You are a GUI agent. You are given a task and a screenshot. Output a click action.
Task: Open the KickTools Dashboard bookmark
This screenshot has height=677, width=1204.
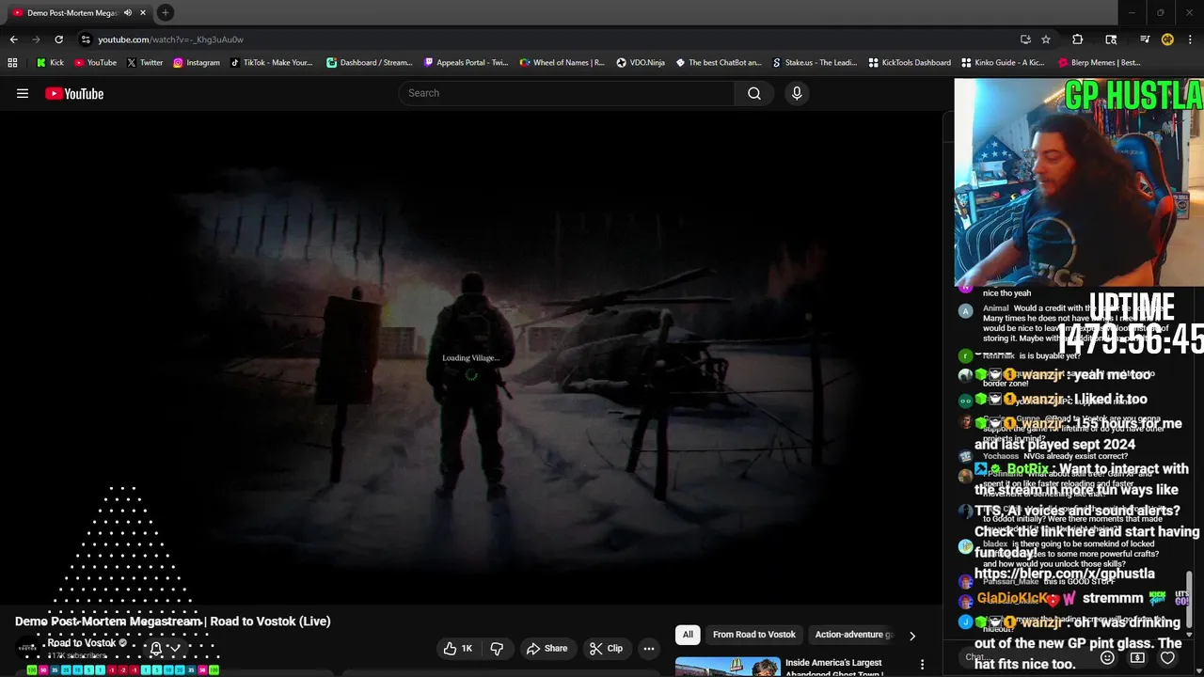909,63
